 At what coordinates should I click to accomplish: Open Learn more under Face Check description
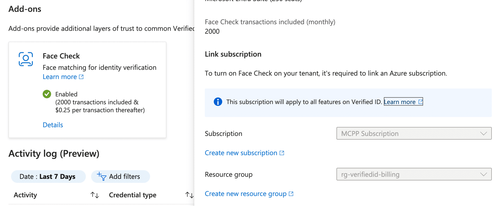point(60,77)
